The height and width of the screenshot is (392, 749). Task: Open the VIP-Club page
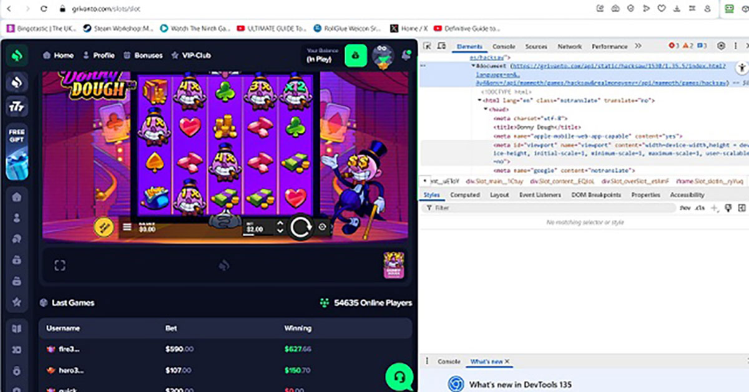tap(191, 55)
